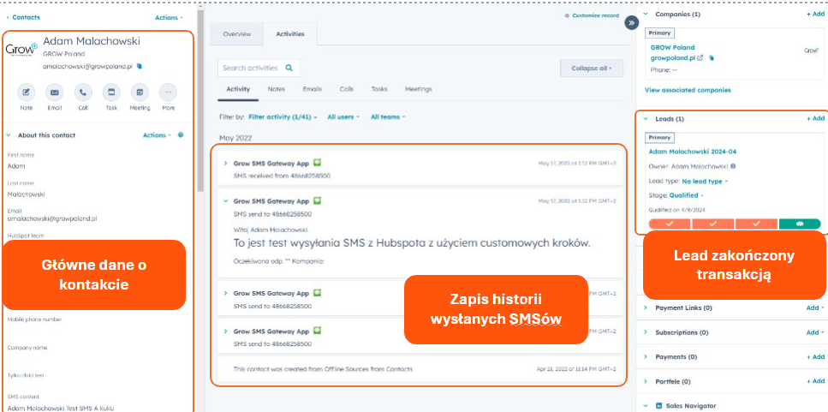Click + Add in Portfele panel
The image size is (828, 412).
coord(815,381)
